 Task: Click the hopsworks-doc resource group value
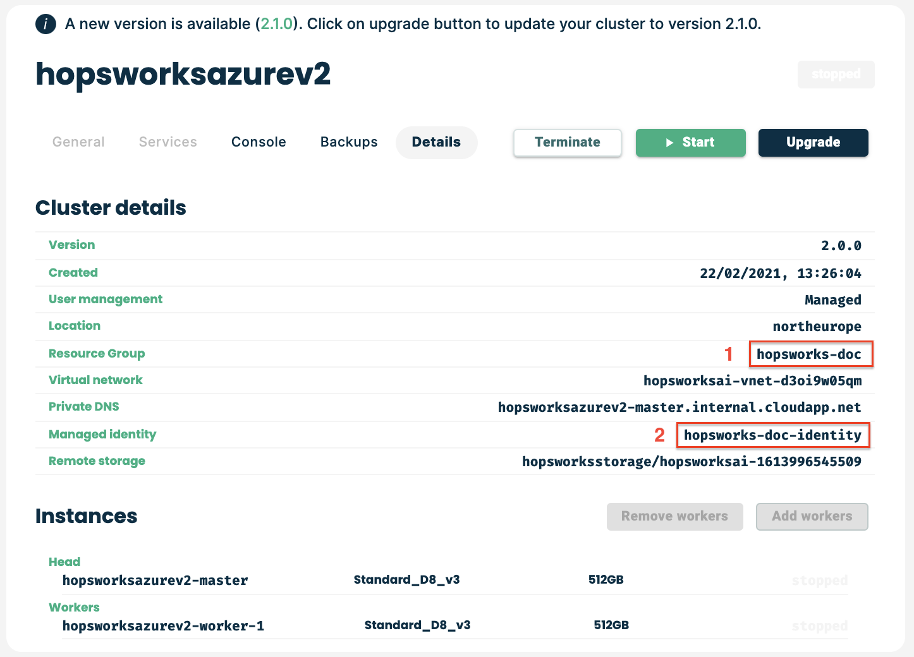pos(809,354)
